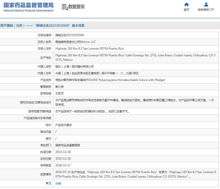Click the 变更情况 row label
Viewport: 220px width, 189px height.
[46, 174]
